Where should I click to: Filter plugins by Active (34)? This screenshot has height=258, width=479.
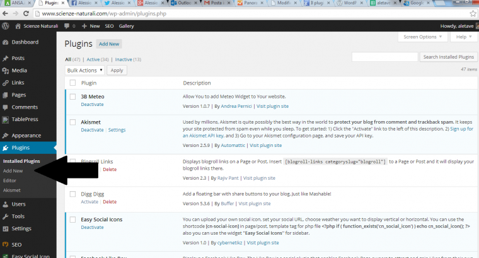click(98, 59)
